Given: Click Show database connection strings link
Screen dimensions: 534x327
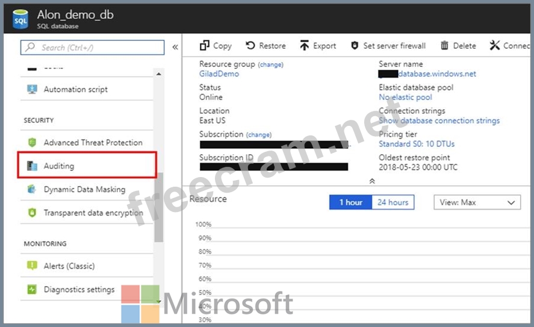Looking at the screenshot, I should pos(439,120).
